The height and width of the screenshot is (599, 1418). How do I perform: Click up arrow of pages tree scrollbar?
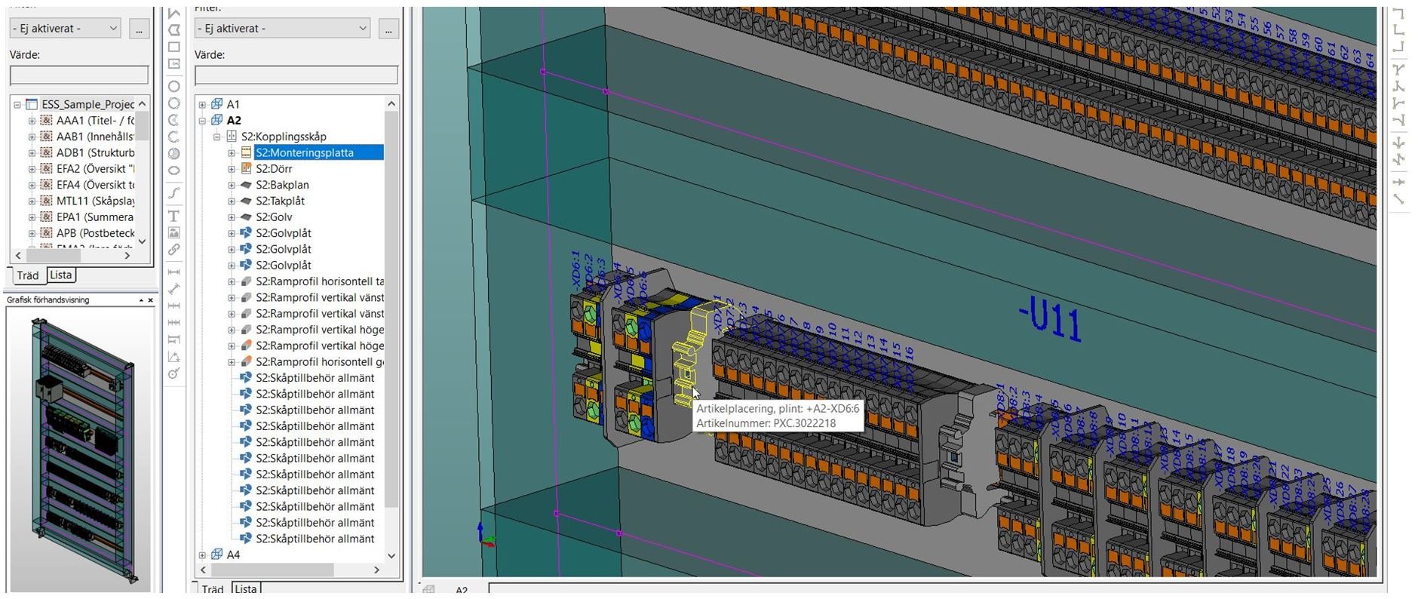[142, 104]
